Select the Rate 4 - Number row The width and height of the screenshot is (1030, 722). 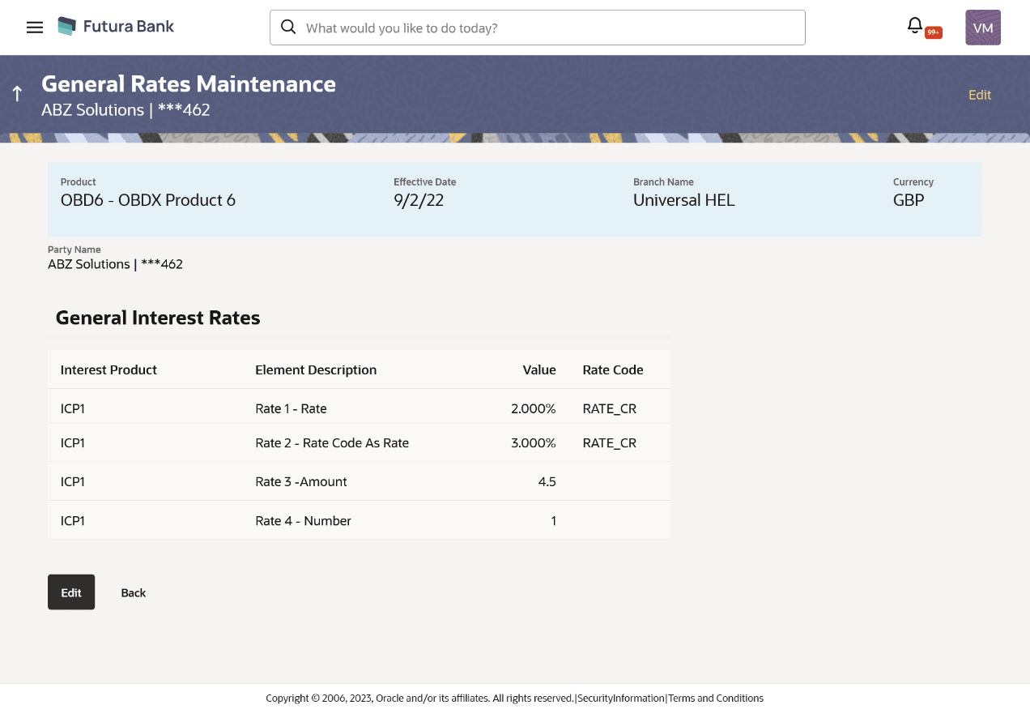(x=303, y=520)
